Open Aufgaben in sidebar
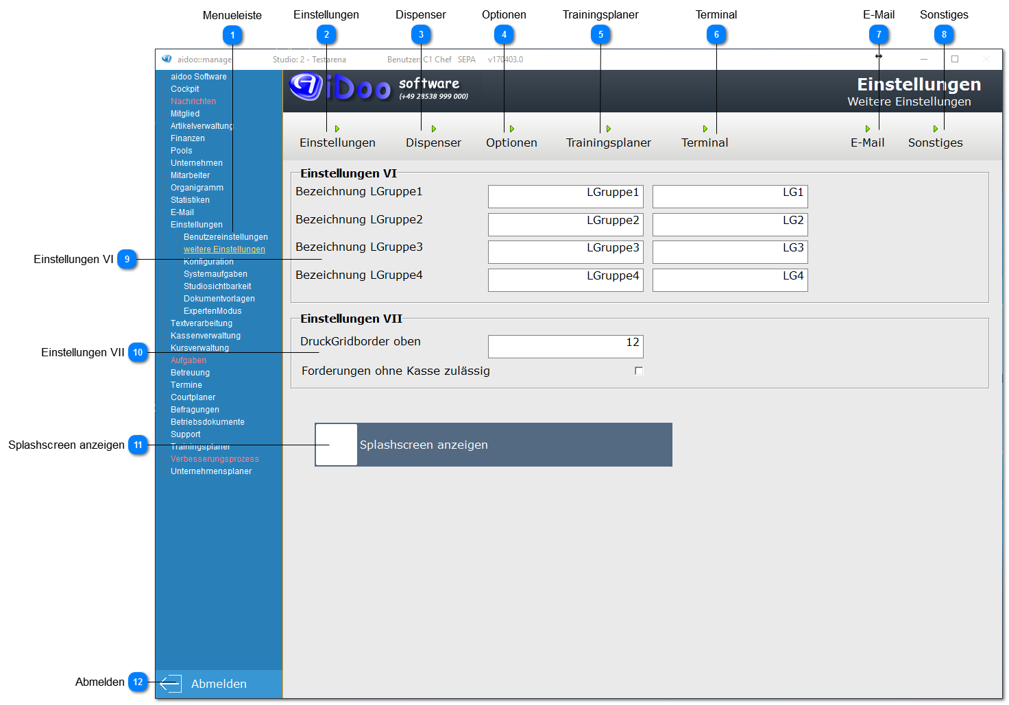This screenshot has height=705, width=1009. point(189,360)
